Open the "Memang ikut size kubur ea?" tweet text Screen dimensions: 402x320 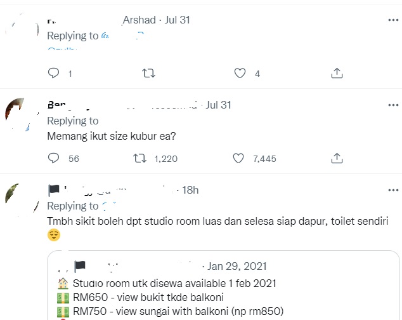pos(112,136)
